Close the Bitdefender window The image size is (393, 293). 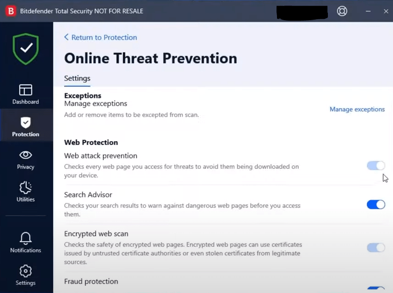pos(386,11)
